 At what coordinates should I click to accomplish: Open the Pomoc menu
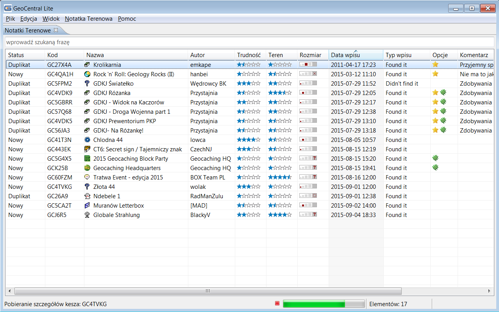click(127, 19)
